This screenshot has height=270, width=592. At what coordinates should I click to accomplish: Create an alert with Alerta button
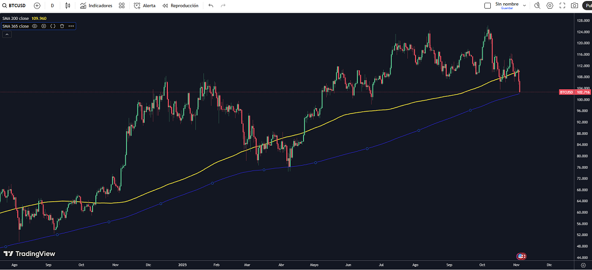[145, 5]
